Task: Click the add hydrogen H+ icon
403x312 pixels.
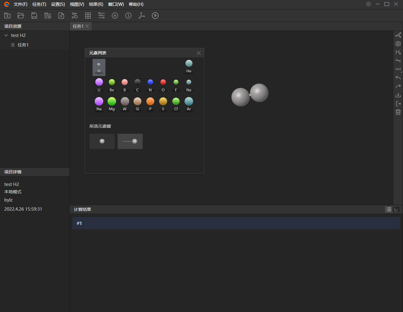Action: [398, 52]
